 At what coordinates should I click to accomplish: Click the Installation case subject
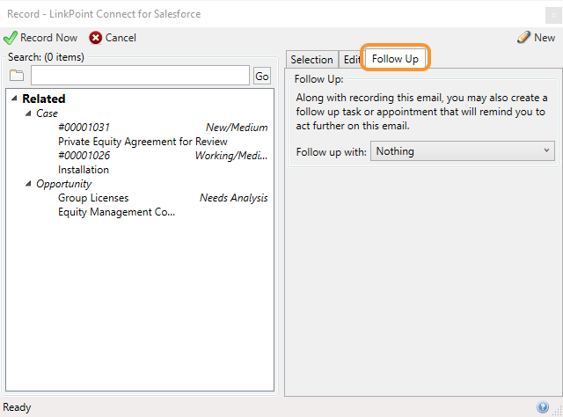[84, 170]
